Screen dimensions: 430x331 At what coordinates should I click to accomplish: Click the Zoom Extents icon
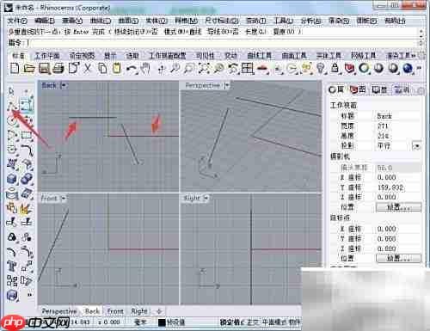(204, 68)
